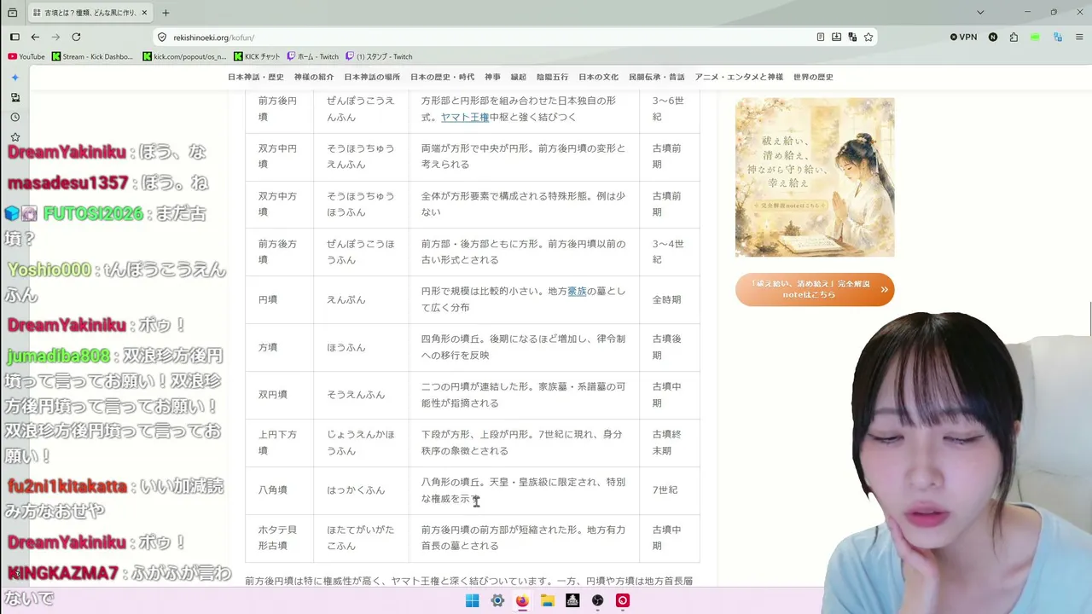Open the sidebar history clock icon
The height and width of the screenshot is (614, 1092).
coord(15,117)
